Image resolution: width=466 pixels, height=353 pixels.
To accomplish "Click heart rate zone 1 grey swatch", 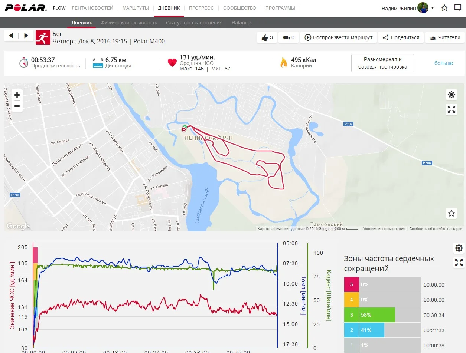I will [x=352, y=345].
